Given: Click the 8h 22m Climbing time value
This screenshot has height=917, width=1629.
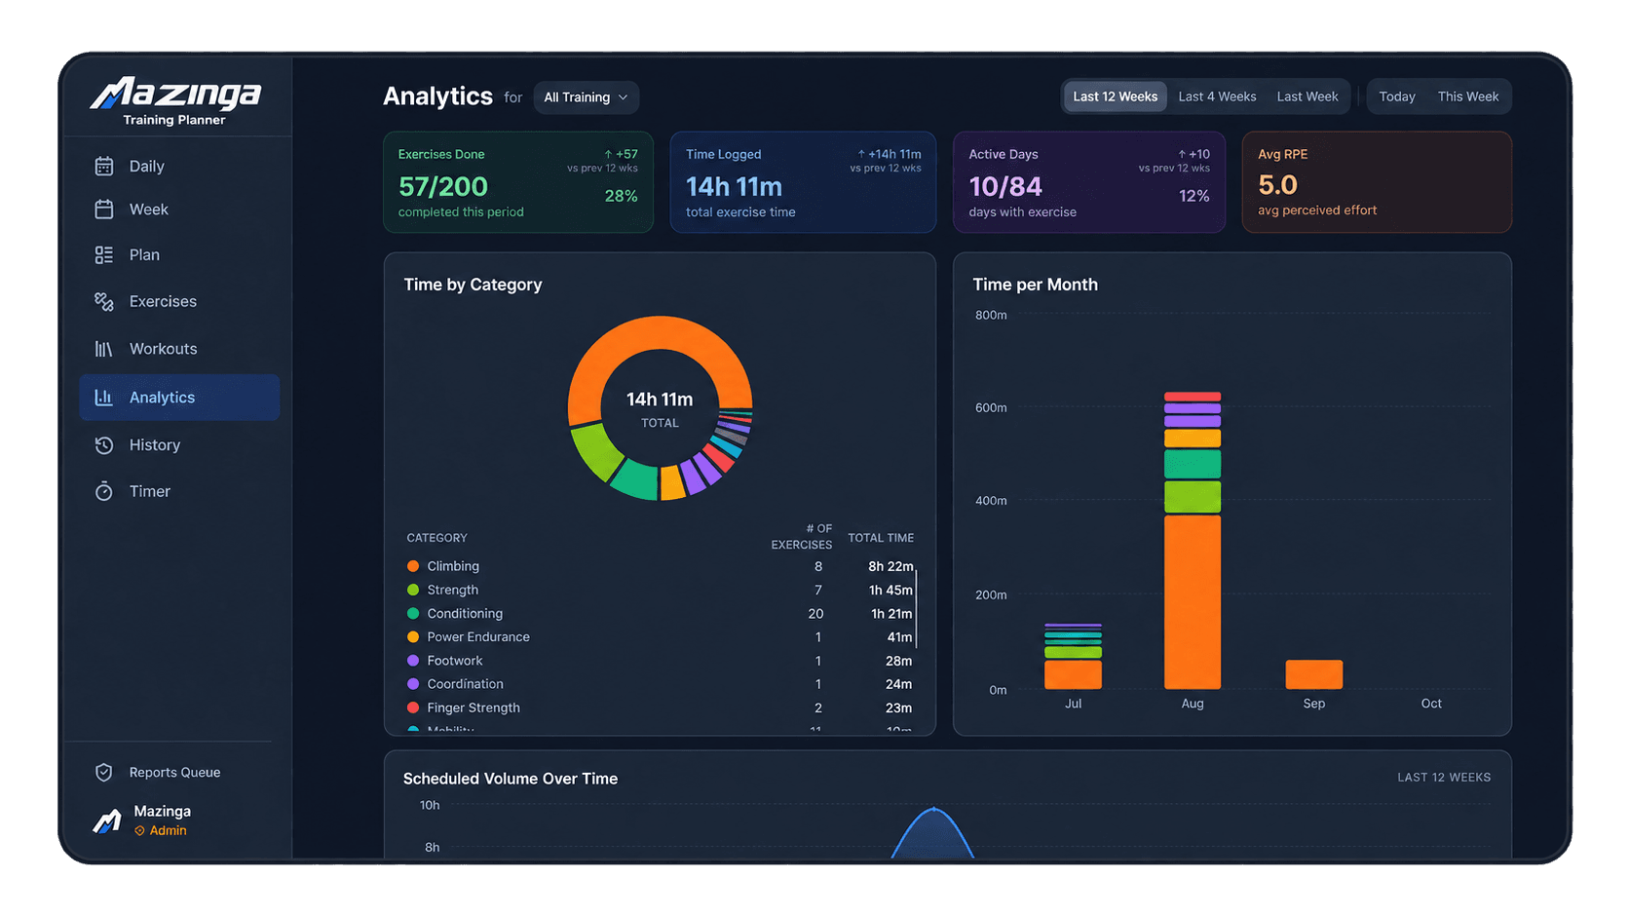Looking at the screenshot, I should tap(890, 566).
